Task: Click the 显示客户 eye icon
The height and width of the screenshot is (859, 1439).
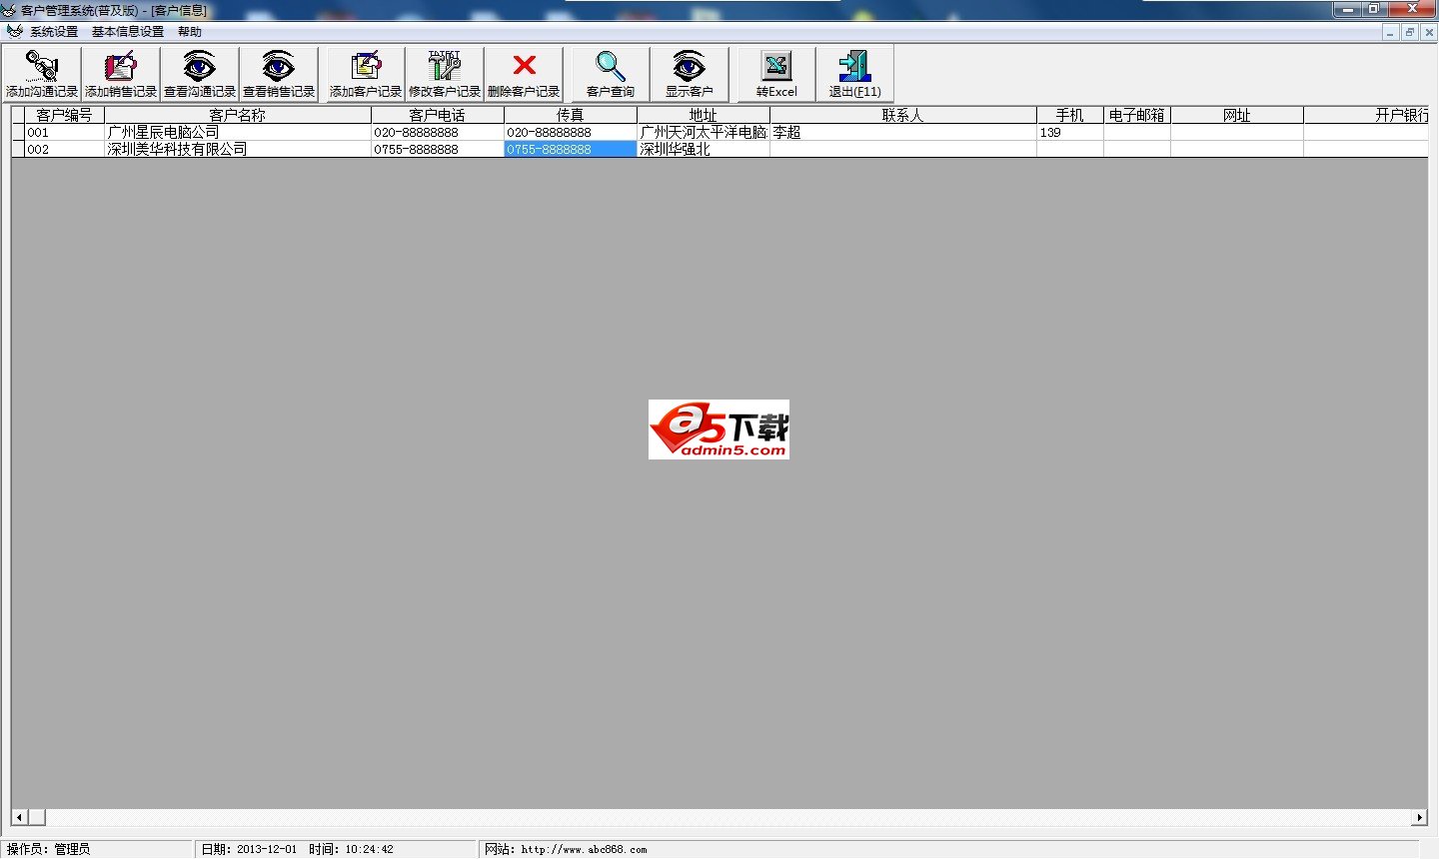Action: click(x=690, y=74)
